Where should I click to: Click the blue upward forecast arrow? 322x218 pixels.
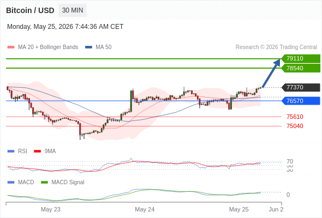271,73
